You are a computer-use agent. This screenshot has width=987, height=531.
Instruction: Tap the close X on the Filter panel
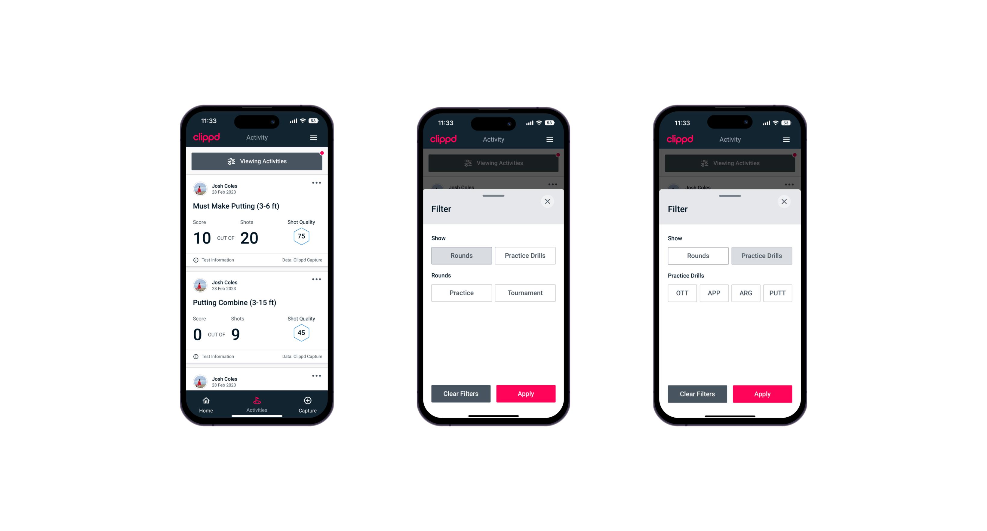[549, 201]
